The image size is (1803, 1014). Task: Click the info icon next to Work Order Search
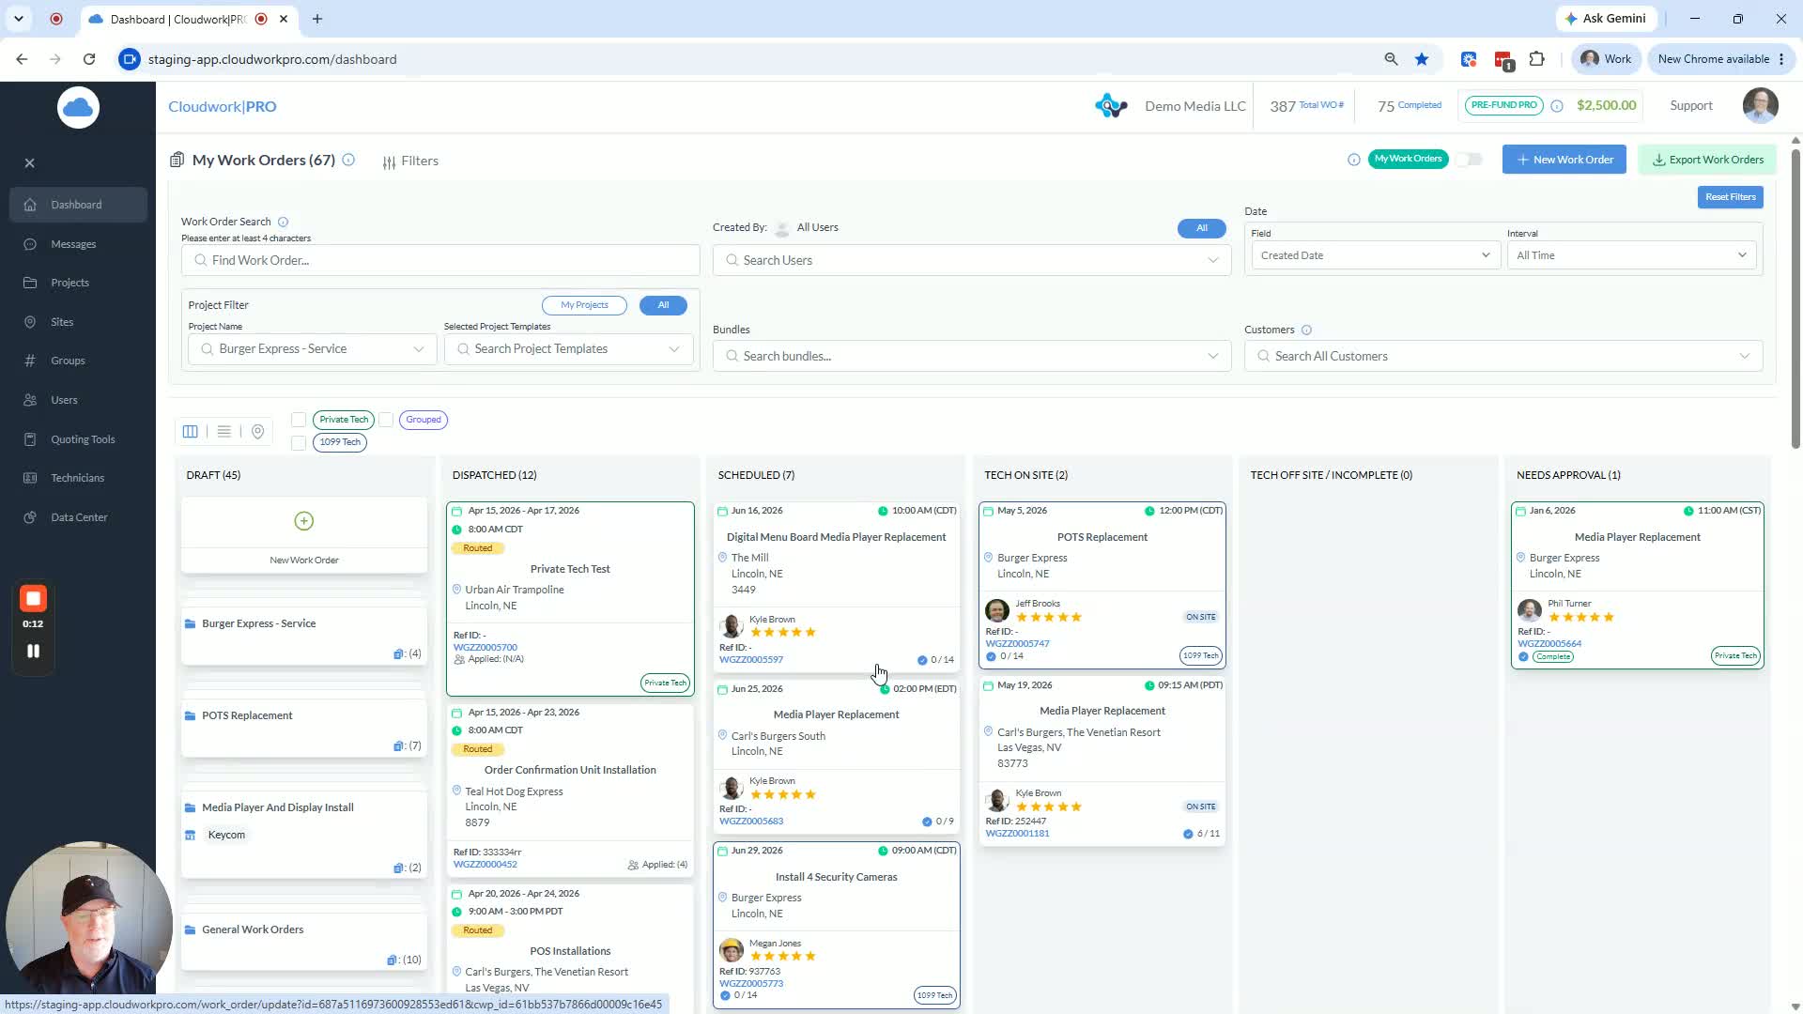pos(283,223)
